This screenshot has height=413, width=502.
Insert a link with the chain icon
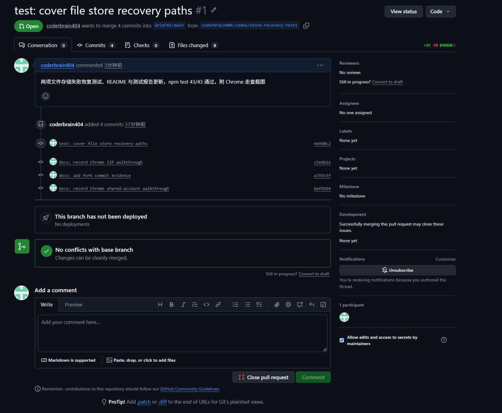pos(218,305)
